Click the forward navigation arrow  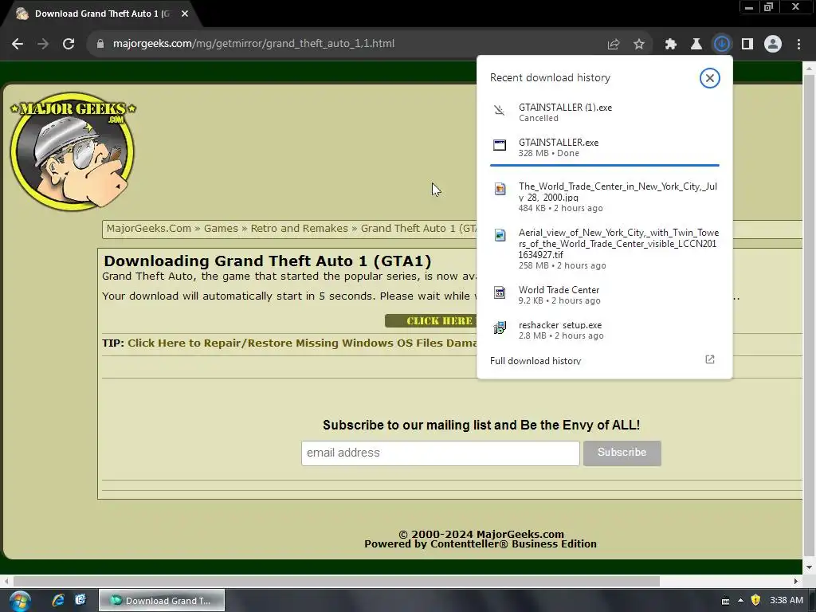coord(43,44)
